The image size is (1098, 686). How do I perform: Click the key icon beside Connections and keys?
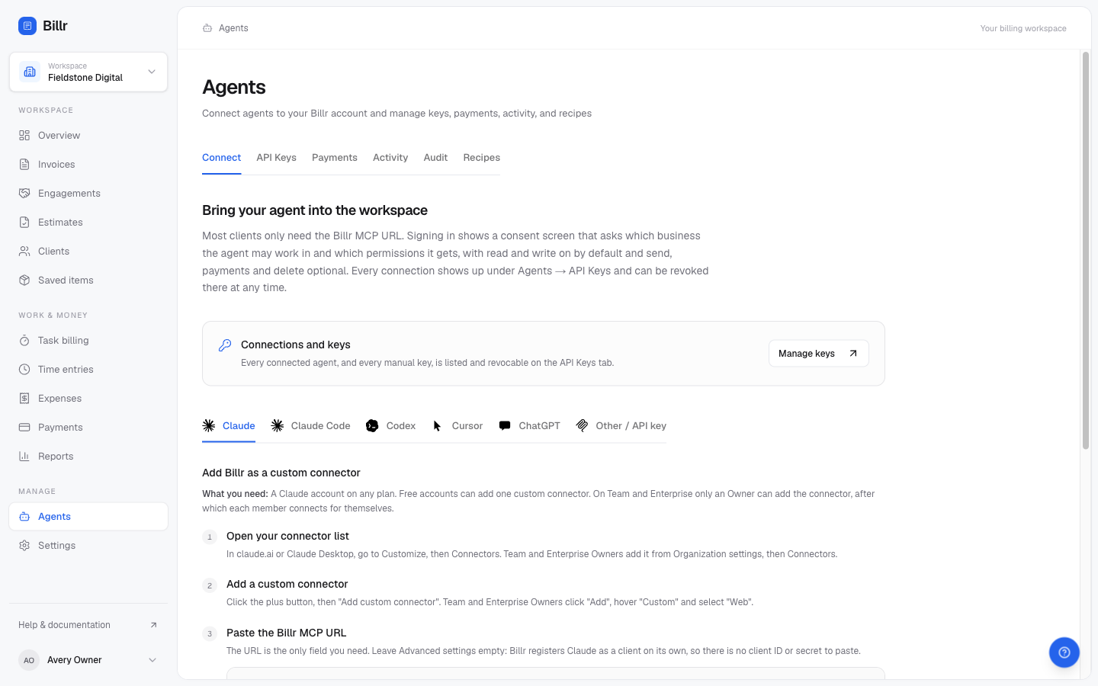[x=225, y=345]
